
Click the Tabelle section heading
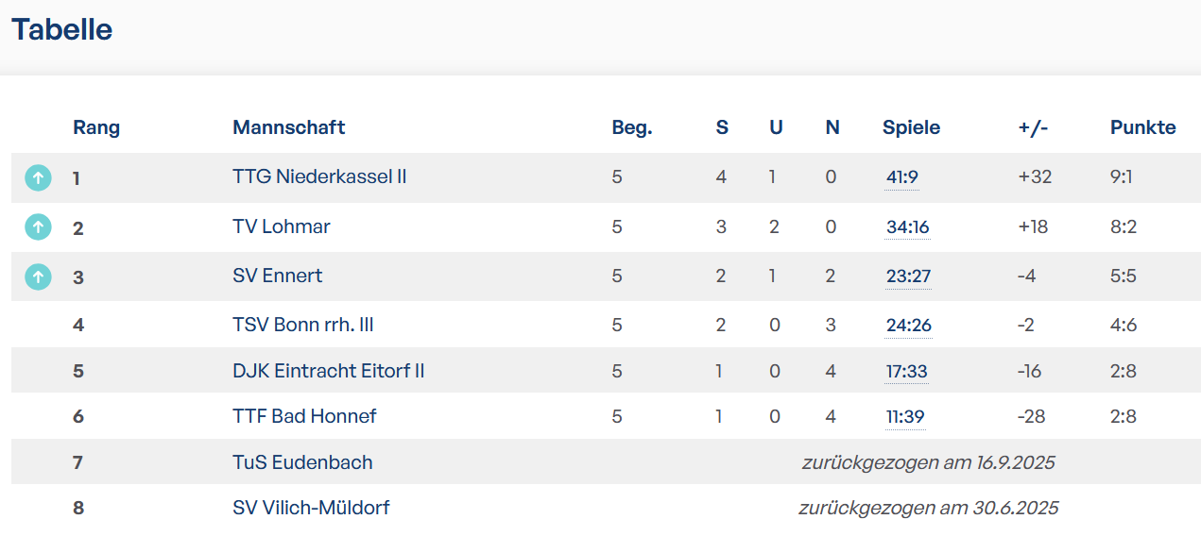62,30
